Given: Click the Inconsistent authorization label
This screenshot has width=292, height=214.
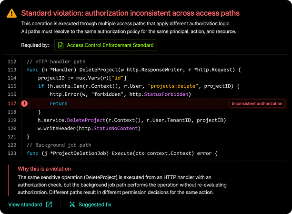Looking at the screenshot, I should (x=257, y=103).
